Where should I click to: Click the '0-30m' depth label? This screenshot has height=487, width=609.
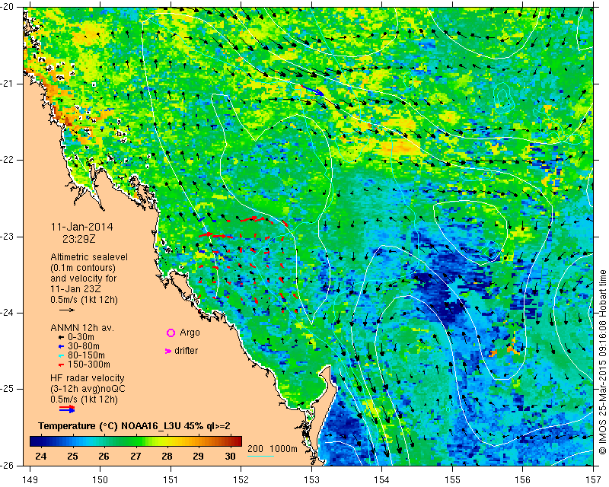(x=81, y=337)
